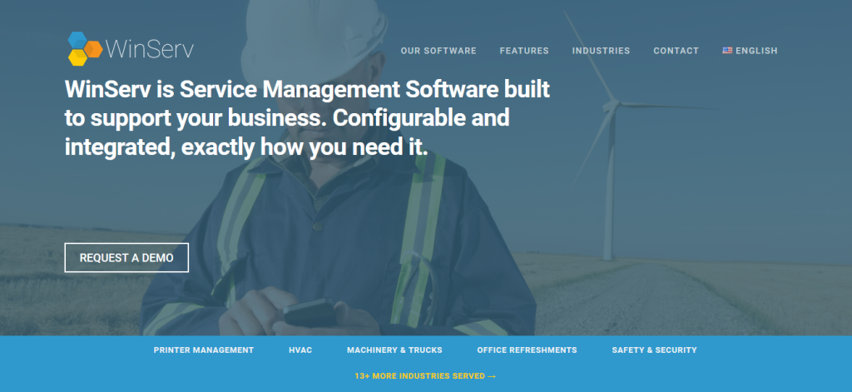Click the WinServ wordmark text in header

click(x=150, y=49)
